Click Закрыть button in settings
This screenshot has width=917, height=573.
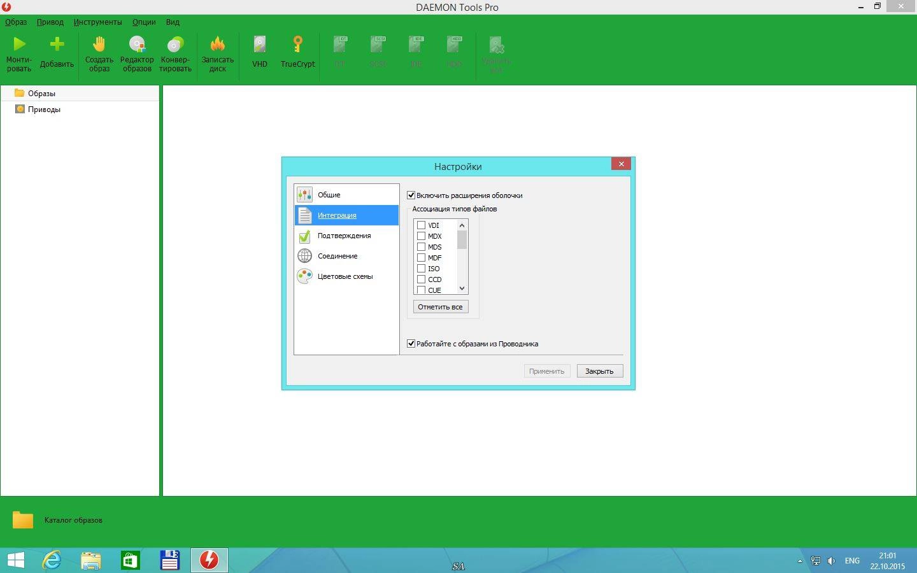[x=600, y=371]
